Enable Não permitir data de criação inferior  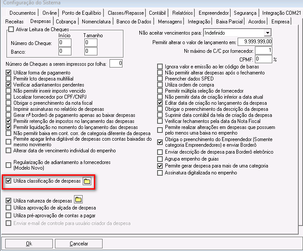coord(160,97)
